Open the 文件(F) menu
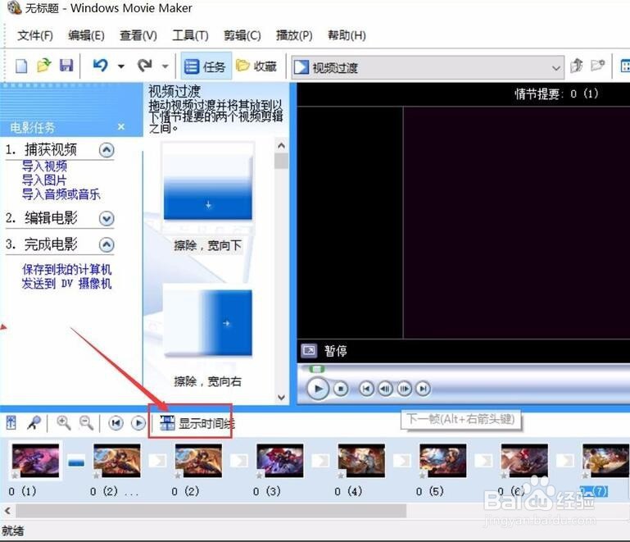 [35, 35]
